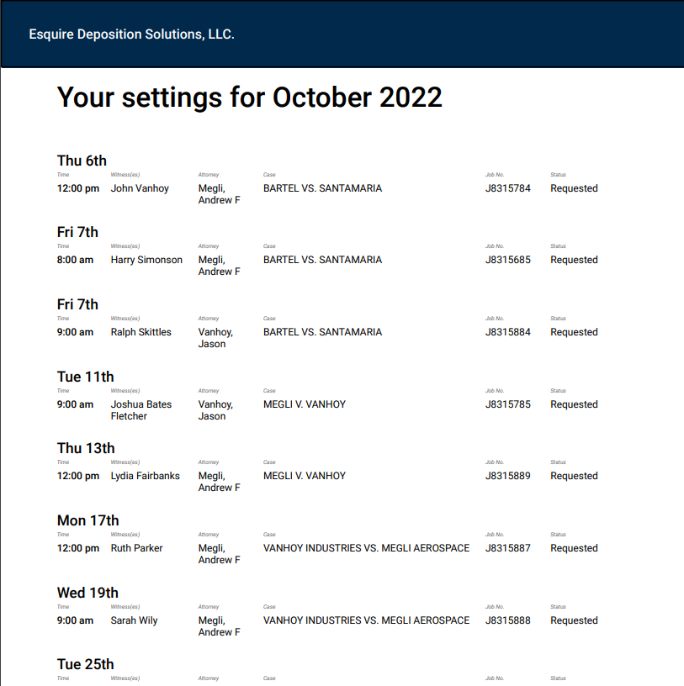
Task: Select witness Harry Simonson
Action: (x=146, y=260)
